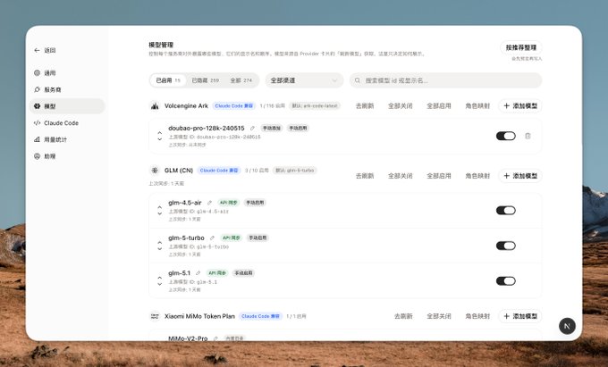Screen dimensions: 608x367
Task: Delete the doubao-pro-128k-240515 model via trash icon
Action: pos(528,136)
